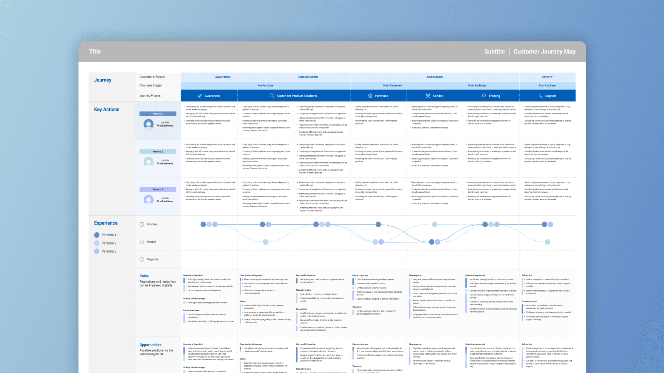
Task: Click the Persona 2 legend label
Action: click(x=109, y=243)
